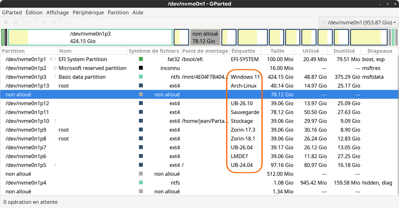Click the mounted key icon beside /dev/nvme0n1p5
Screen dimensions: 399x208
[55, 165]
